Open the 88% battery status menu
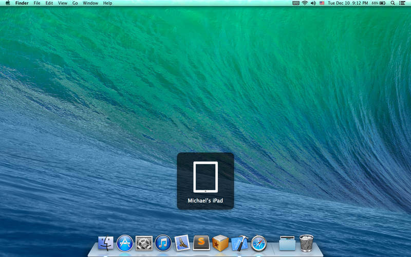This screenshot has width=411, height=257. coord(379,3)
